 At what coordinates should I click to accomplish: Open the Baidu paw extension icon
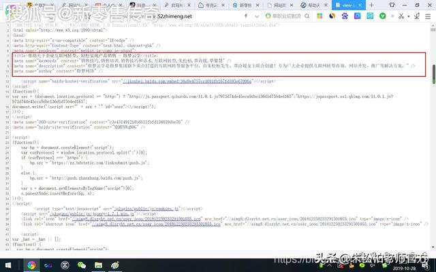(345, 16)
